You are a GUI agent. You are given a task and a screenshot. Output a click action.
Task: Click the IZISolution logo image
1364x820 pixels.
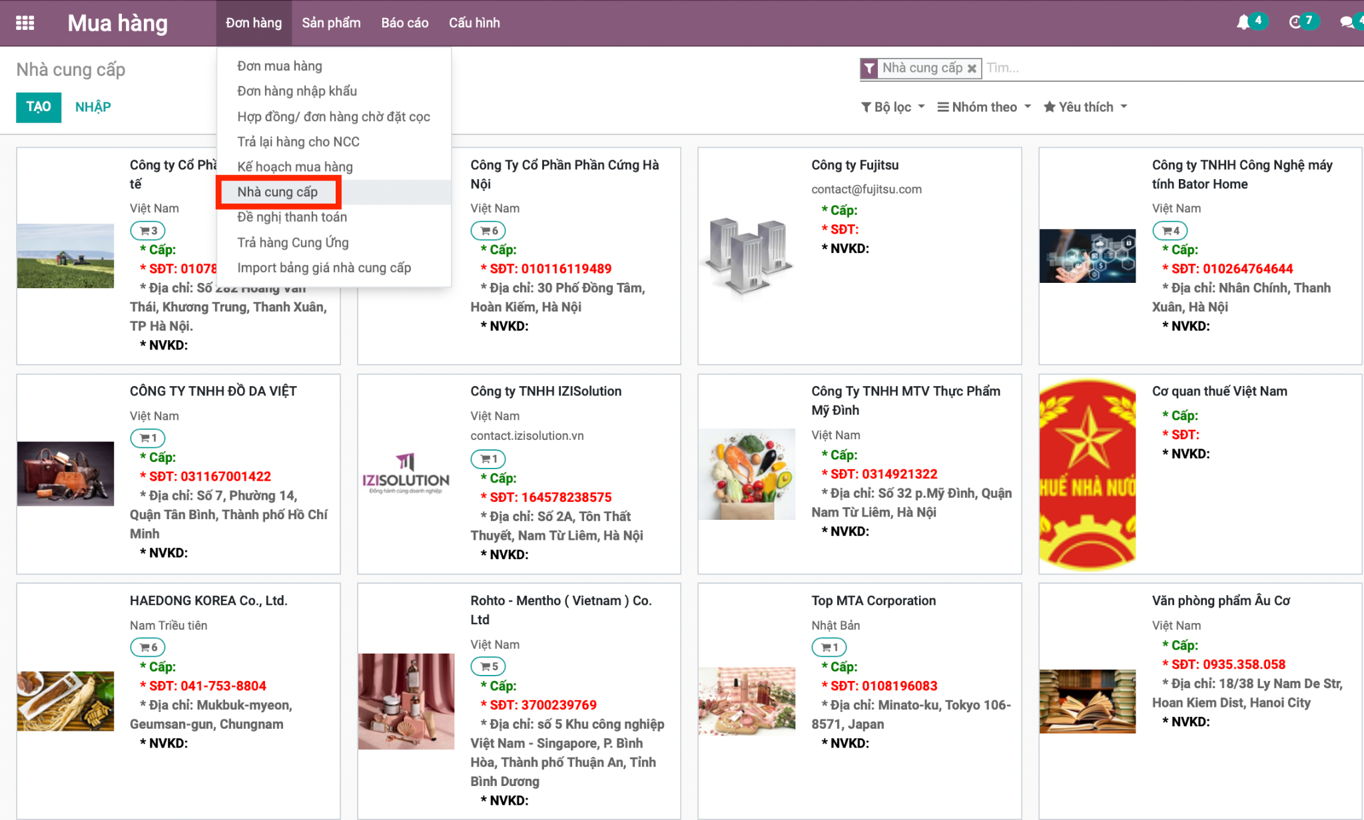(406, 474)
